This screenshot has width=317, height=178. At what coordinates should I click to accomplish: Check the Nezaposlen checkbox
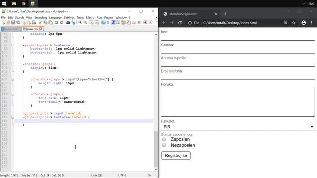pos(164,145)
